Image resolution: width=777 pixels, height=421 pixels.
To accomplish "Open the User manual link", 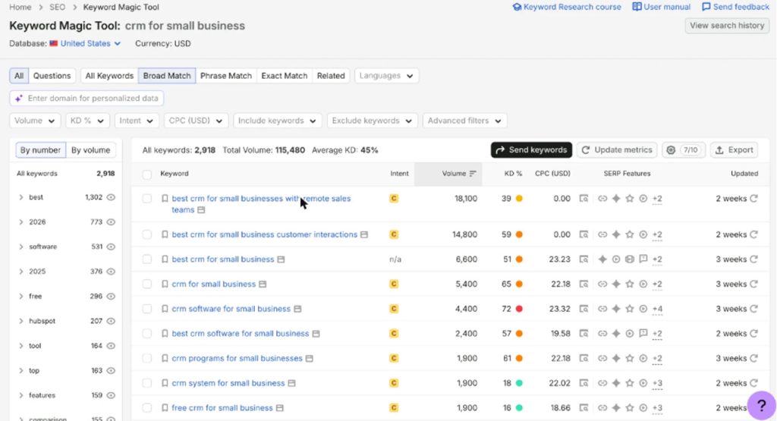I will click(662, 7).
